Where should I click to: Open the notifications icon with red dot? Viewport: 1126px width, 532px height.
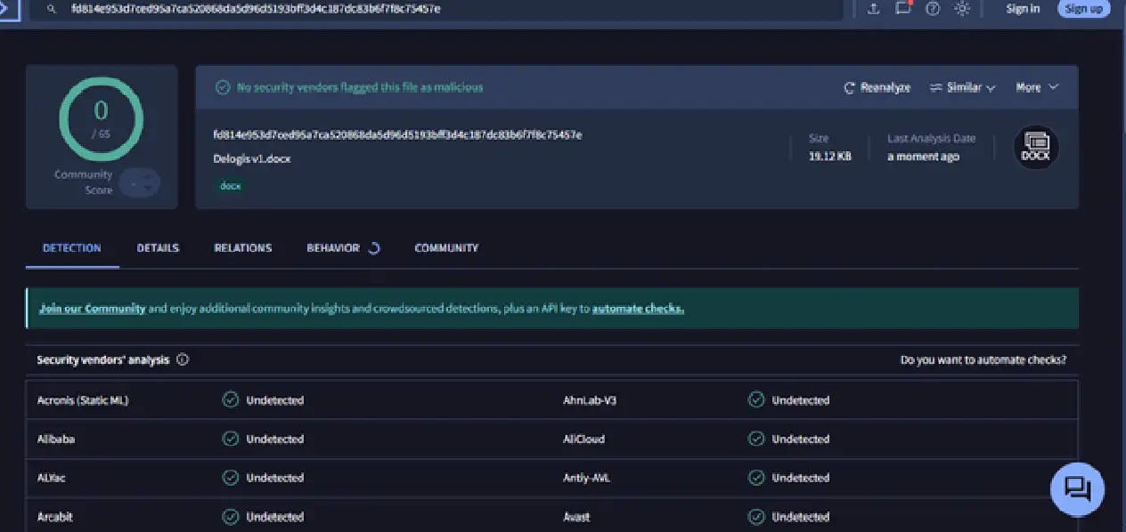point(903,8)
